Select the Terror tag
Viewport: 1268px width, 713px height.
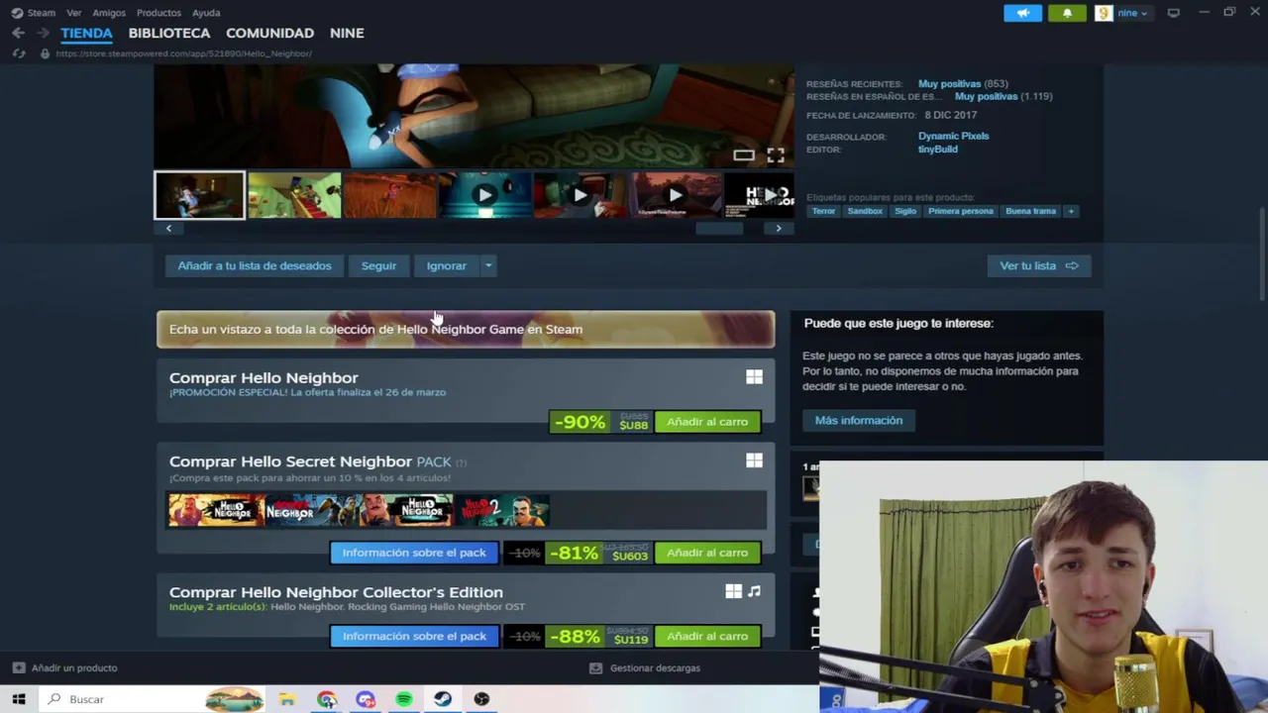[823, 211]
